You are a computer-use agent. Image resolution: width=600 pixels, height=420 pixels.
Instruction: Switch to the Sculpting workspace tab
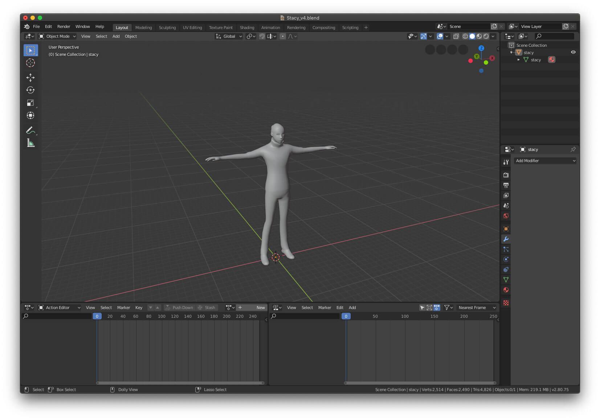pos(167,28)
